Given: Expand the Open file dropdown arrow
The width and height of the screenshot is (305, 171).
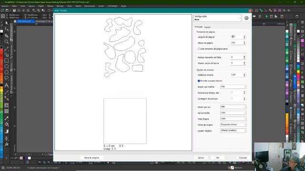Looking at the screenshot, I should coord(10,10).
